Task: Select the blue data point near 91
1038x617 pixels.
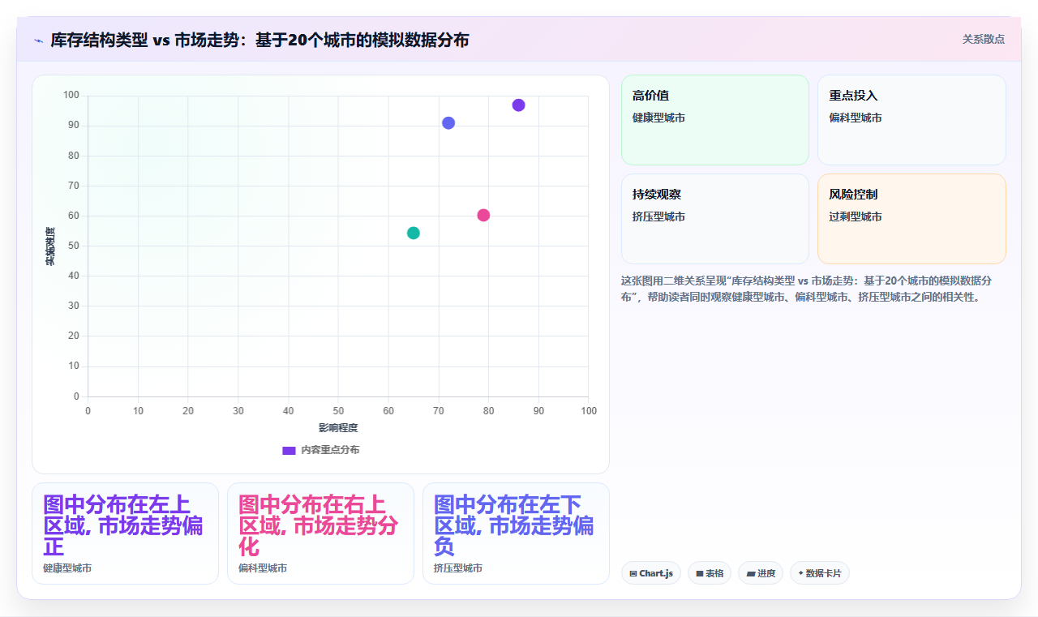Action: click(x=448, y=123)
